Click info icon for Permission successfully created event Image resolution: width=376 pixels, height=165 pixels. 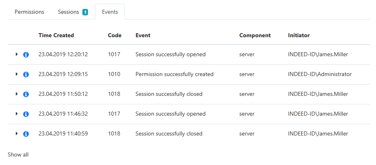point(26,74)
